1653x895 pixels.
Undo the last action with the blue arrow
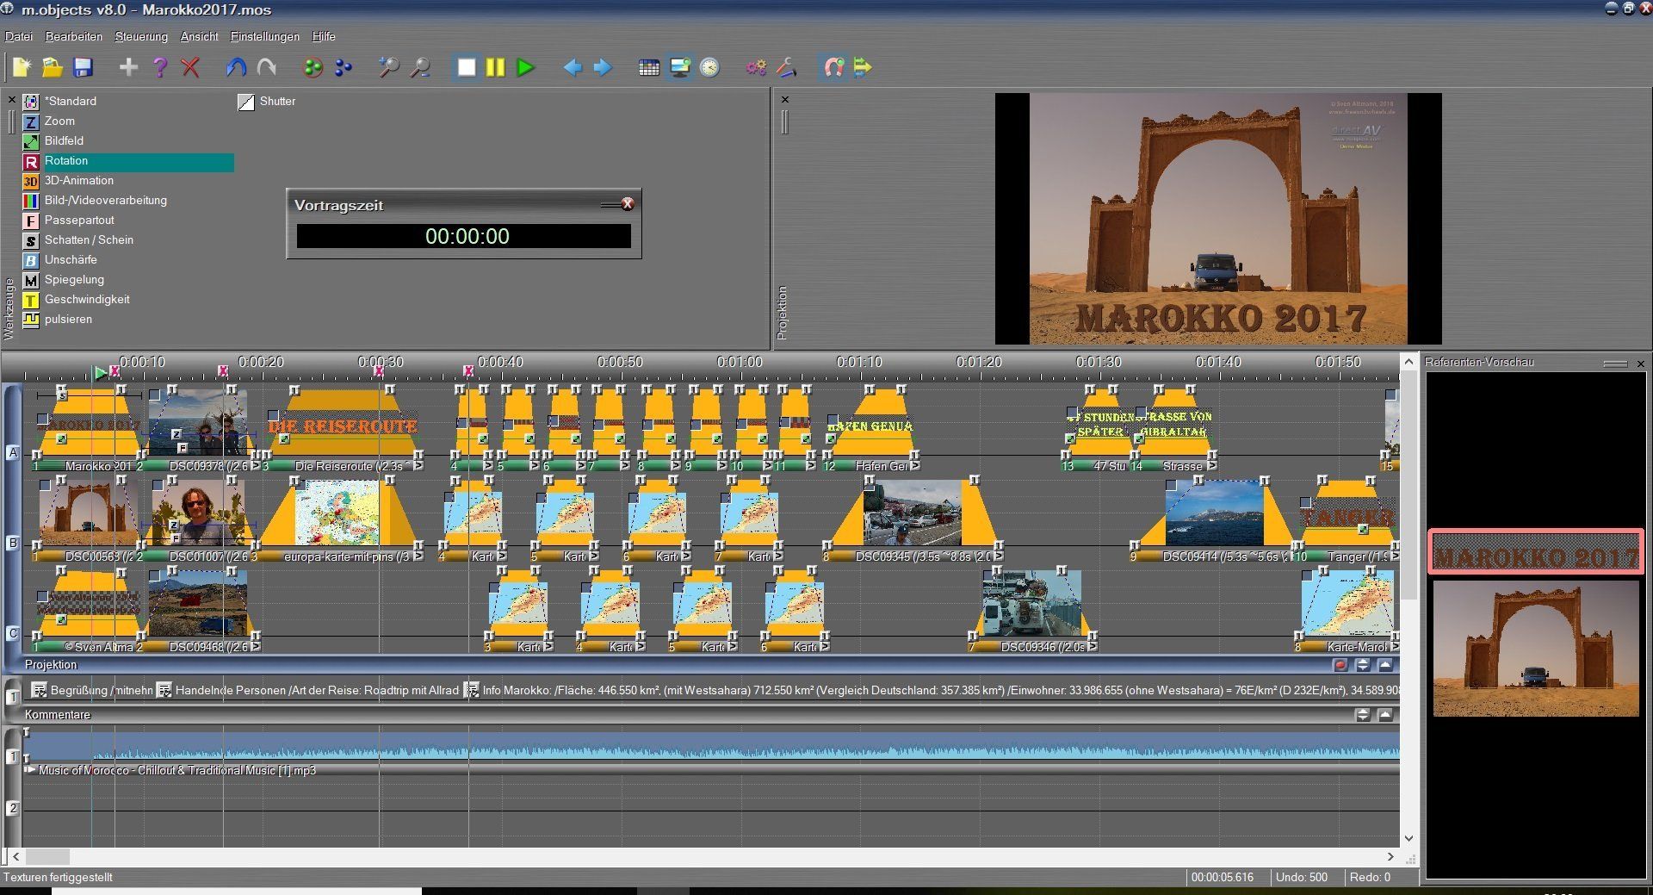coord(236,67)
